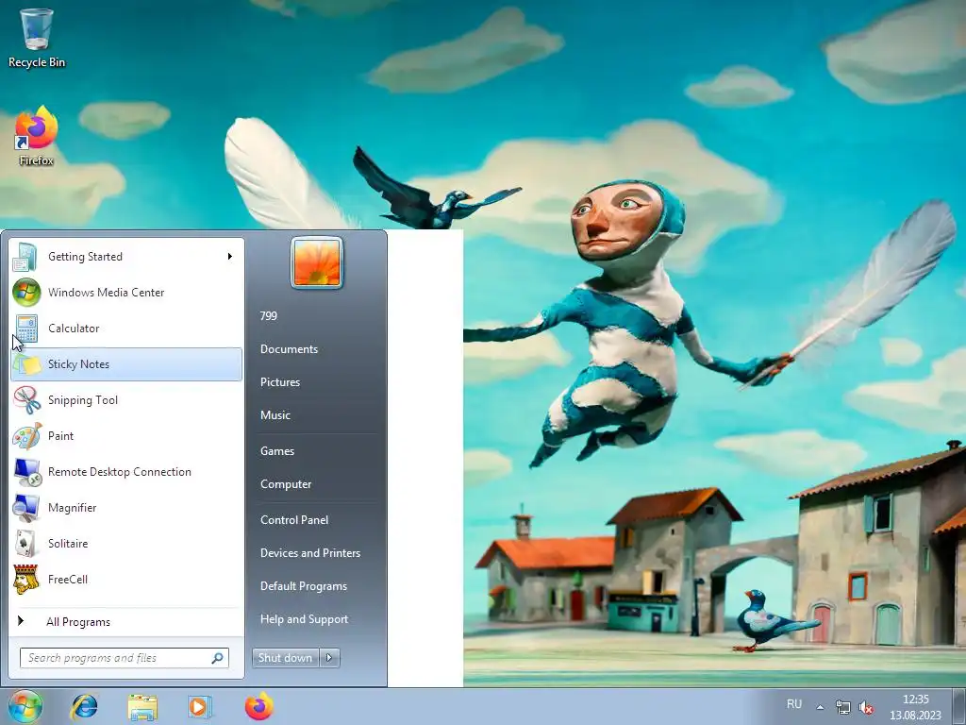The image size is (966, 725).
Task: Start Magnifier from the list
Action: 126,507
